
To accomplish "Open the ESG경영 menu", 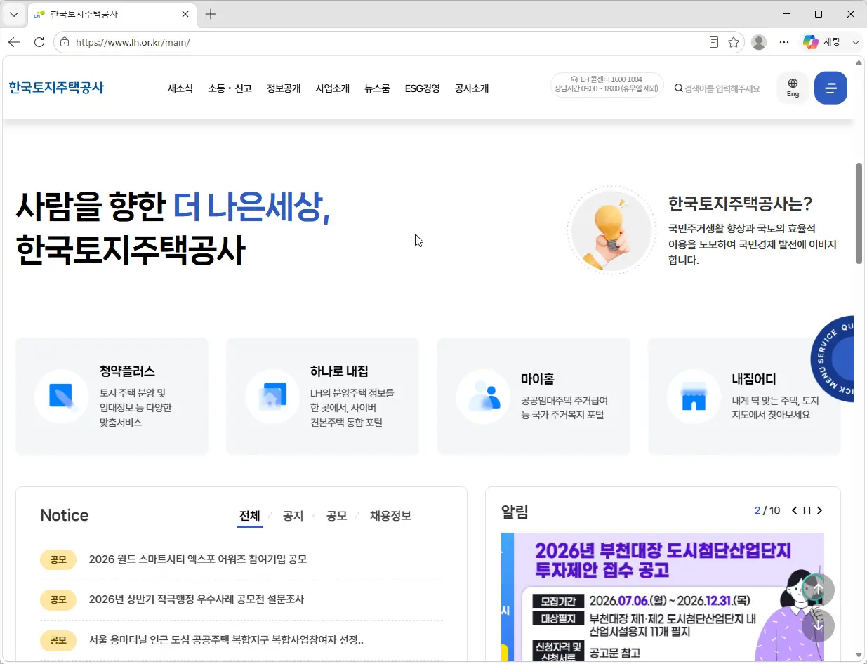I will (423, 88).
